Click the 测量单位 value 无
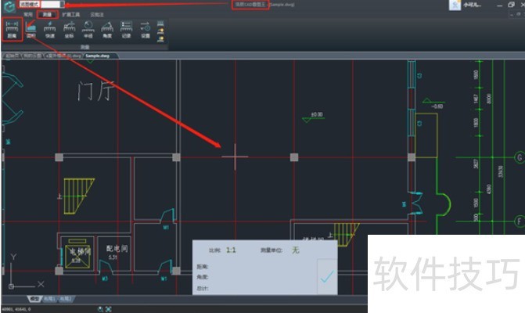Viewport: 525px width, 313px height. [x=295, y=250]
